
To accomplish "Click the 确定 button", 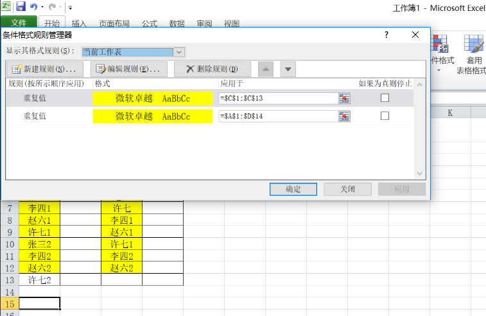I will pyautogui.click(x=293, y=189).
